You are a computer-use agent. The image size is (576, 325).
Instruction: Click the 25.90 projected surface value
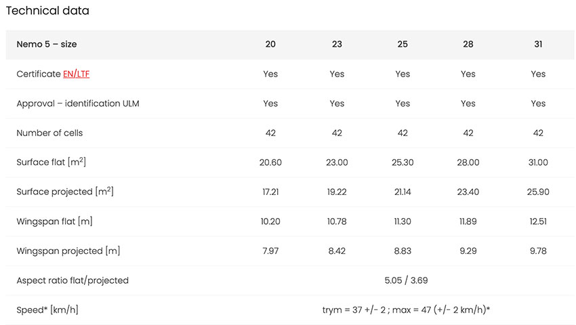point(538,192)
